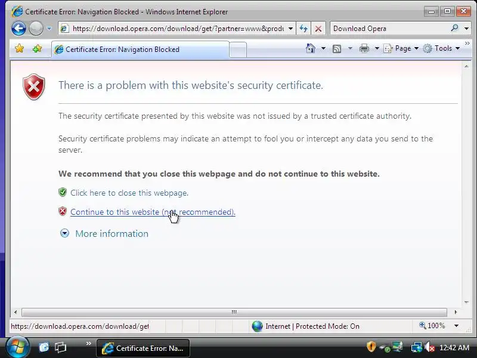This screenshot has height=358, width=477.
Task: Click the green shield icon
Action: (63, 192)
